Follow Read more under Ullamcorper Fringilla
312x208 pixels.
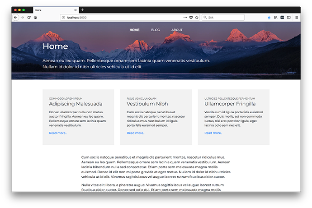pos(213,133)
